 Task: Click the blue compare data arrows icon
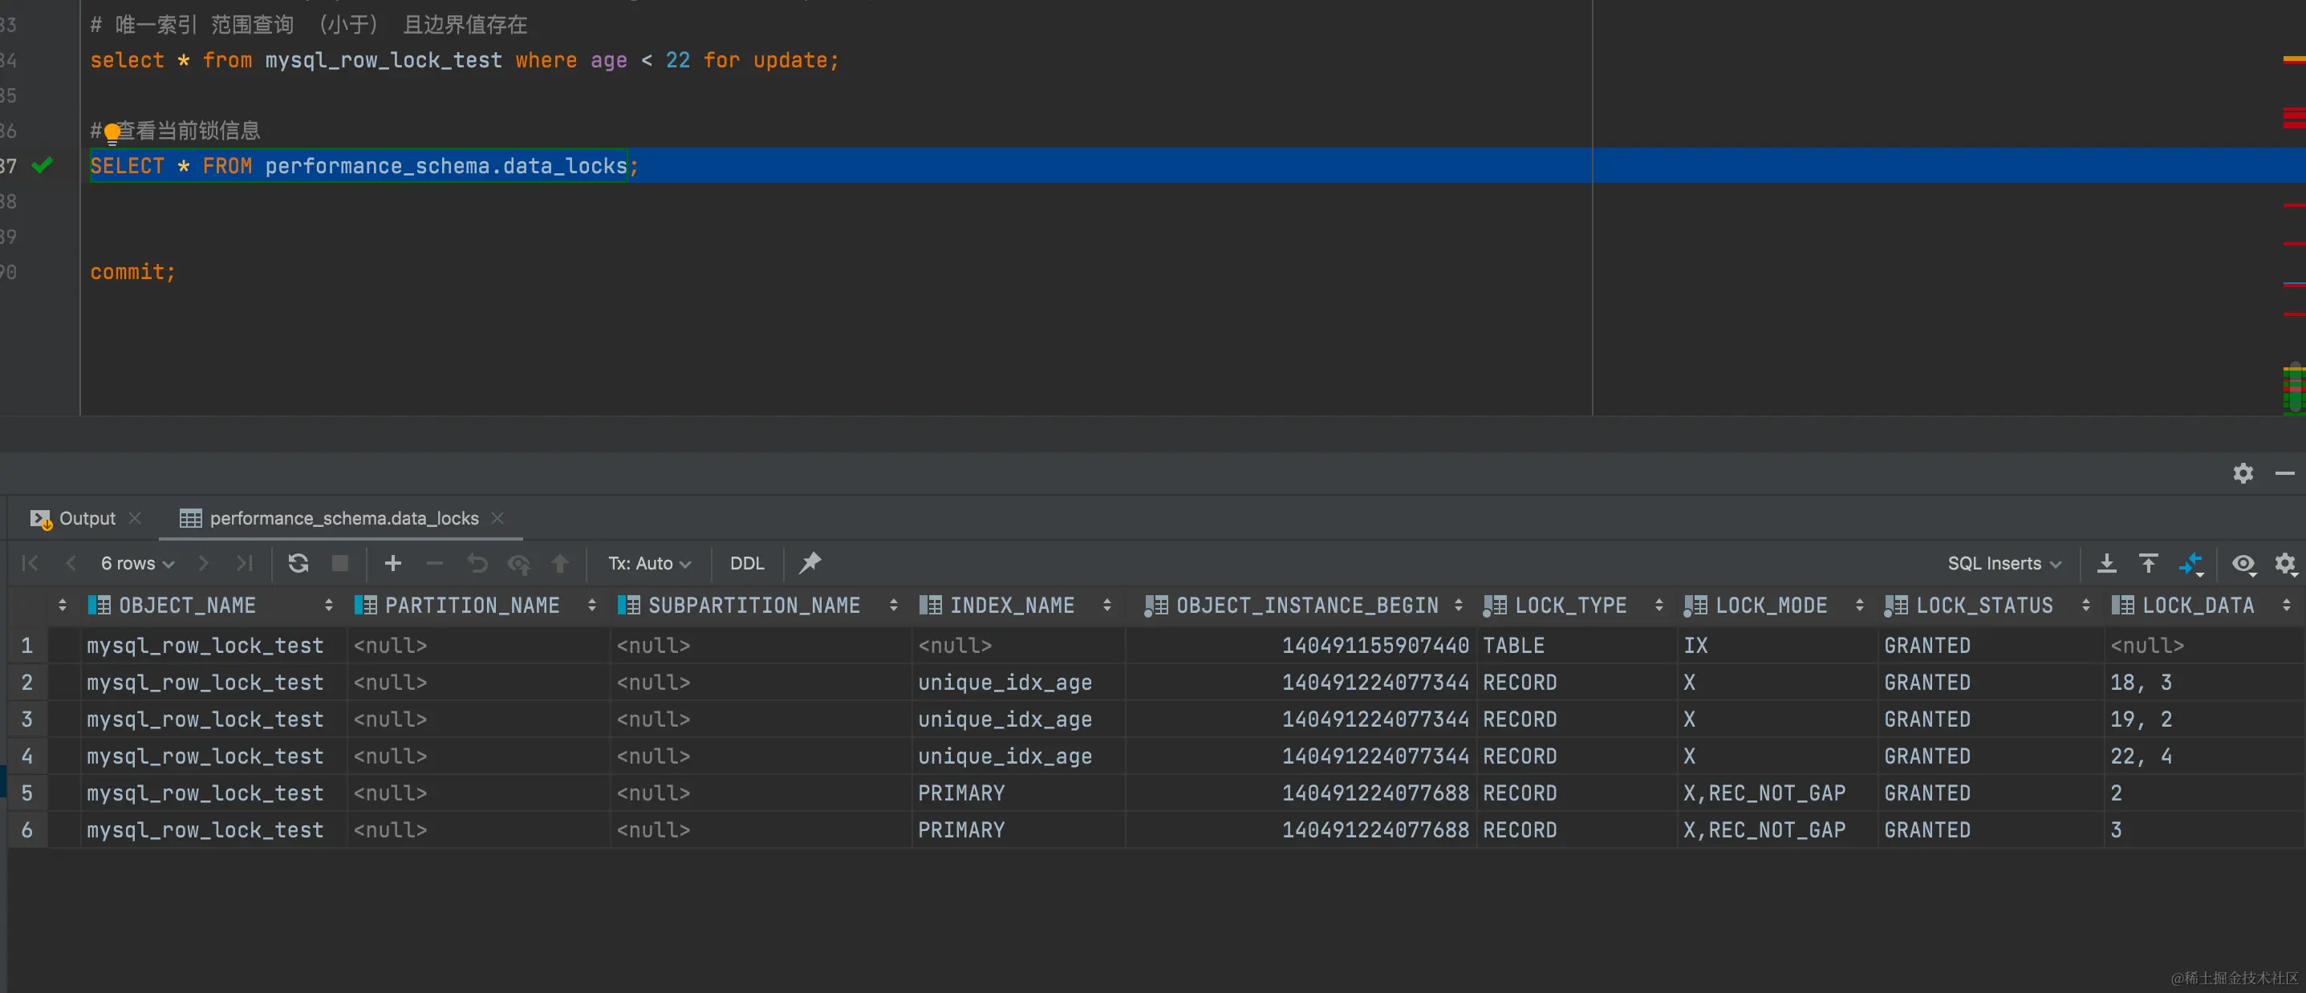(2190, 564)
